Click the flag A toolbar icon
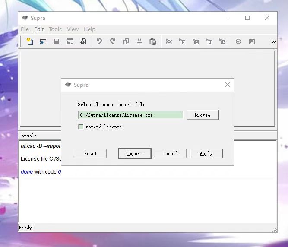 182,42
